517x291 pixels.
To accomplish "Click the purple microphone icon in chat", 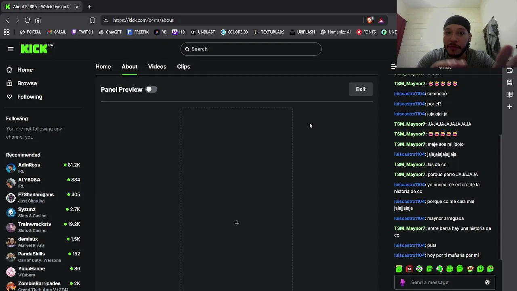I will (402, 283).
